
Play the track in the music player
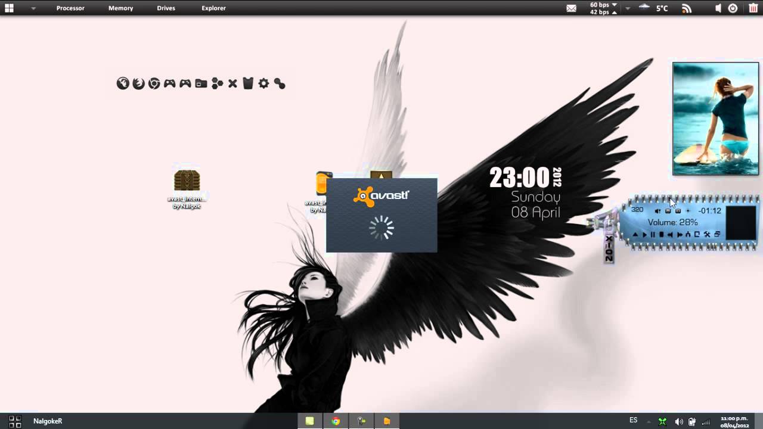pos(645,235)
